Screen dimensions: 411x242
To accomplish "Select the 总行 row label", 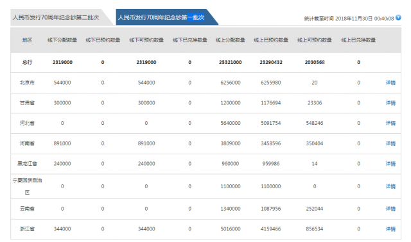I will (27, 62).
